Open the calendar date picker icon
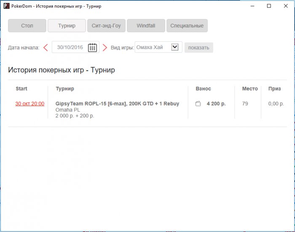The image size is (295, 232). [x=92, y=48]
